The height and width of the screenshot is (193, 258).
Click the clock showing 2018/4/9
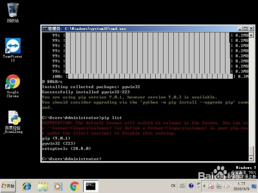point(241,186)
